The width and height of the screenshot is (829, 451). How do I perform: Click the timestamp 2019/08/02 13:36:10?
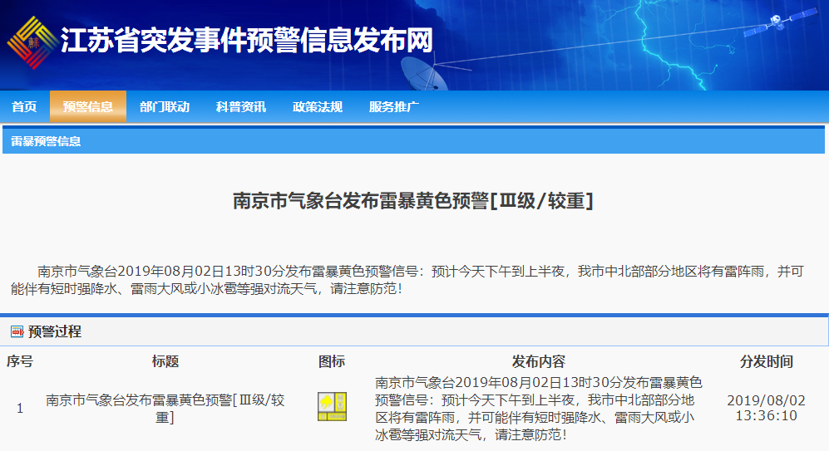pyautogui.click(x=766, y=408)
